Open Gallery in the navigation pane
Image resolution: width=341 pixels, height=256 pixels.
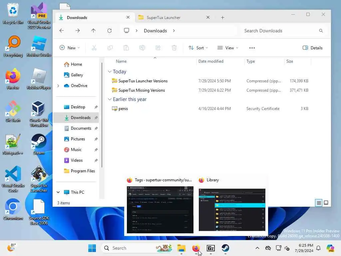76,75
